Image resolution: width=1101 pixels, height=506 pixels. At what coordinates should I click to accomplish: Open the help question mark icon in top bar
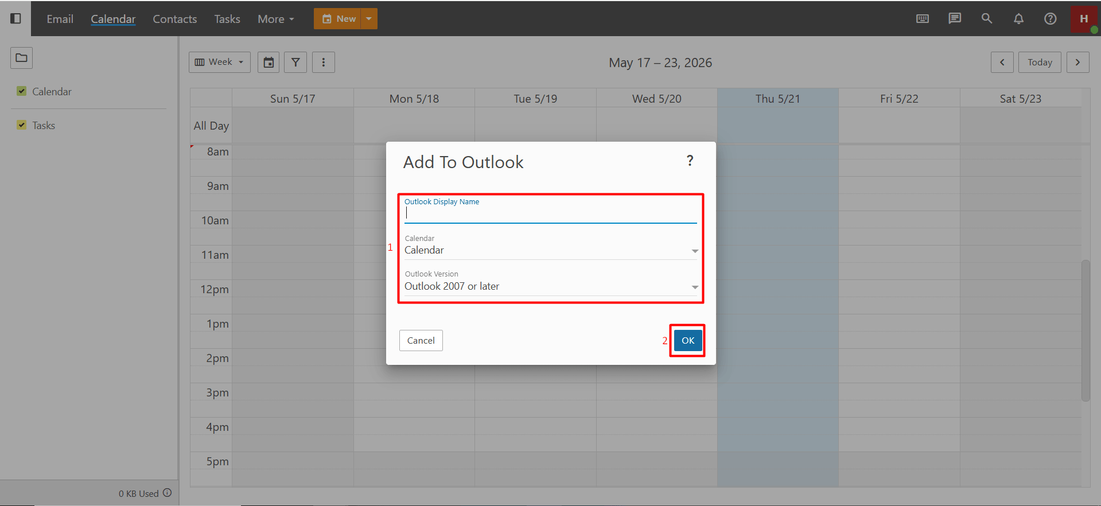[1051, 18]
